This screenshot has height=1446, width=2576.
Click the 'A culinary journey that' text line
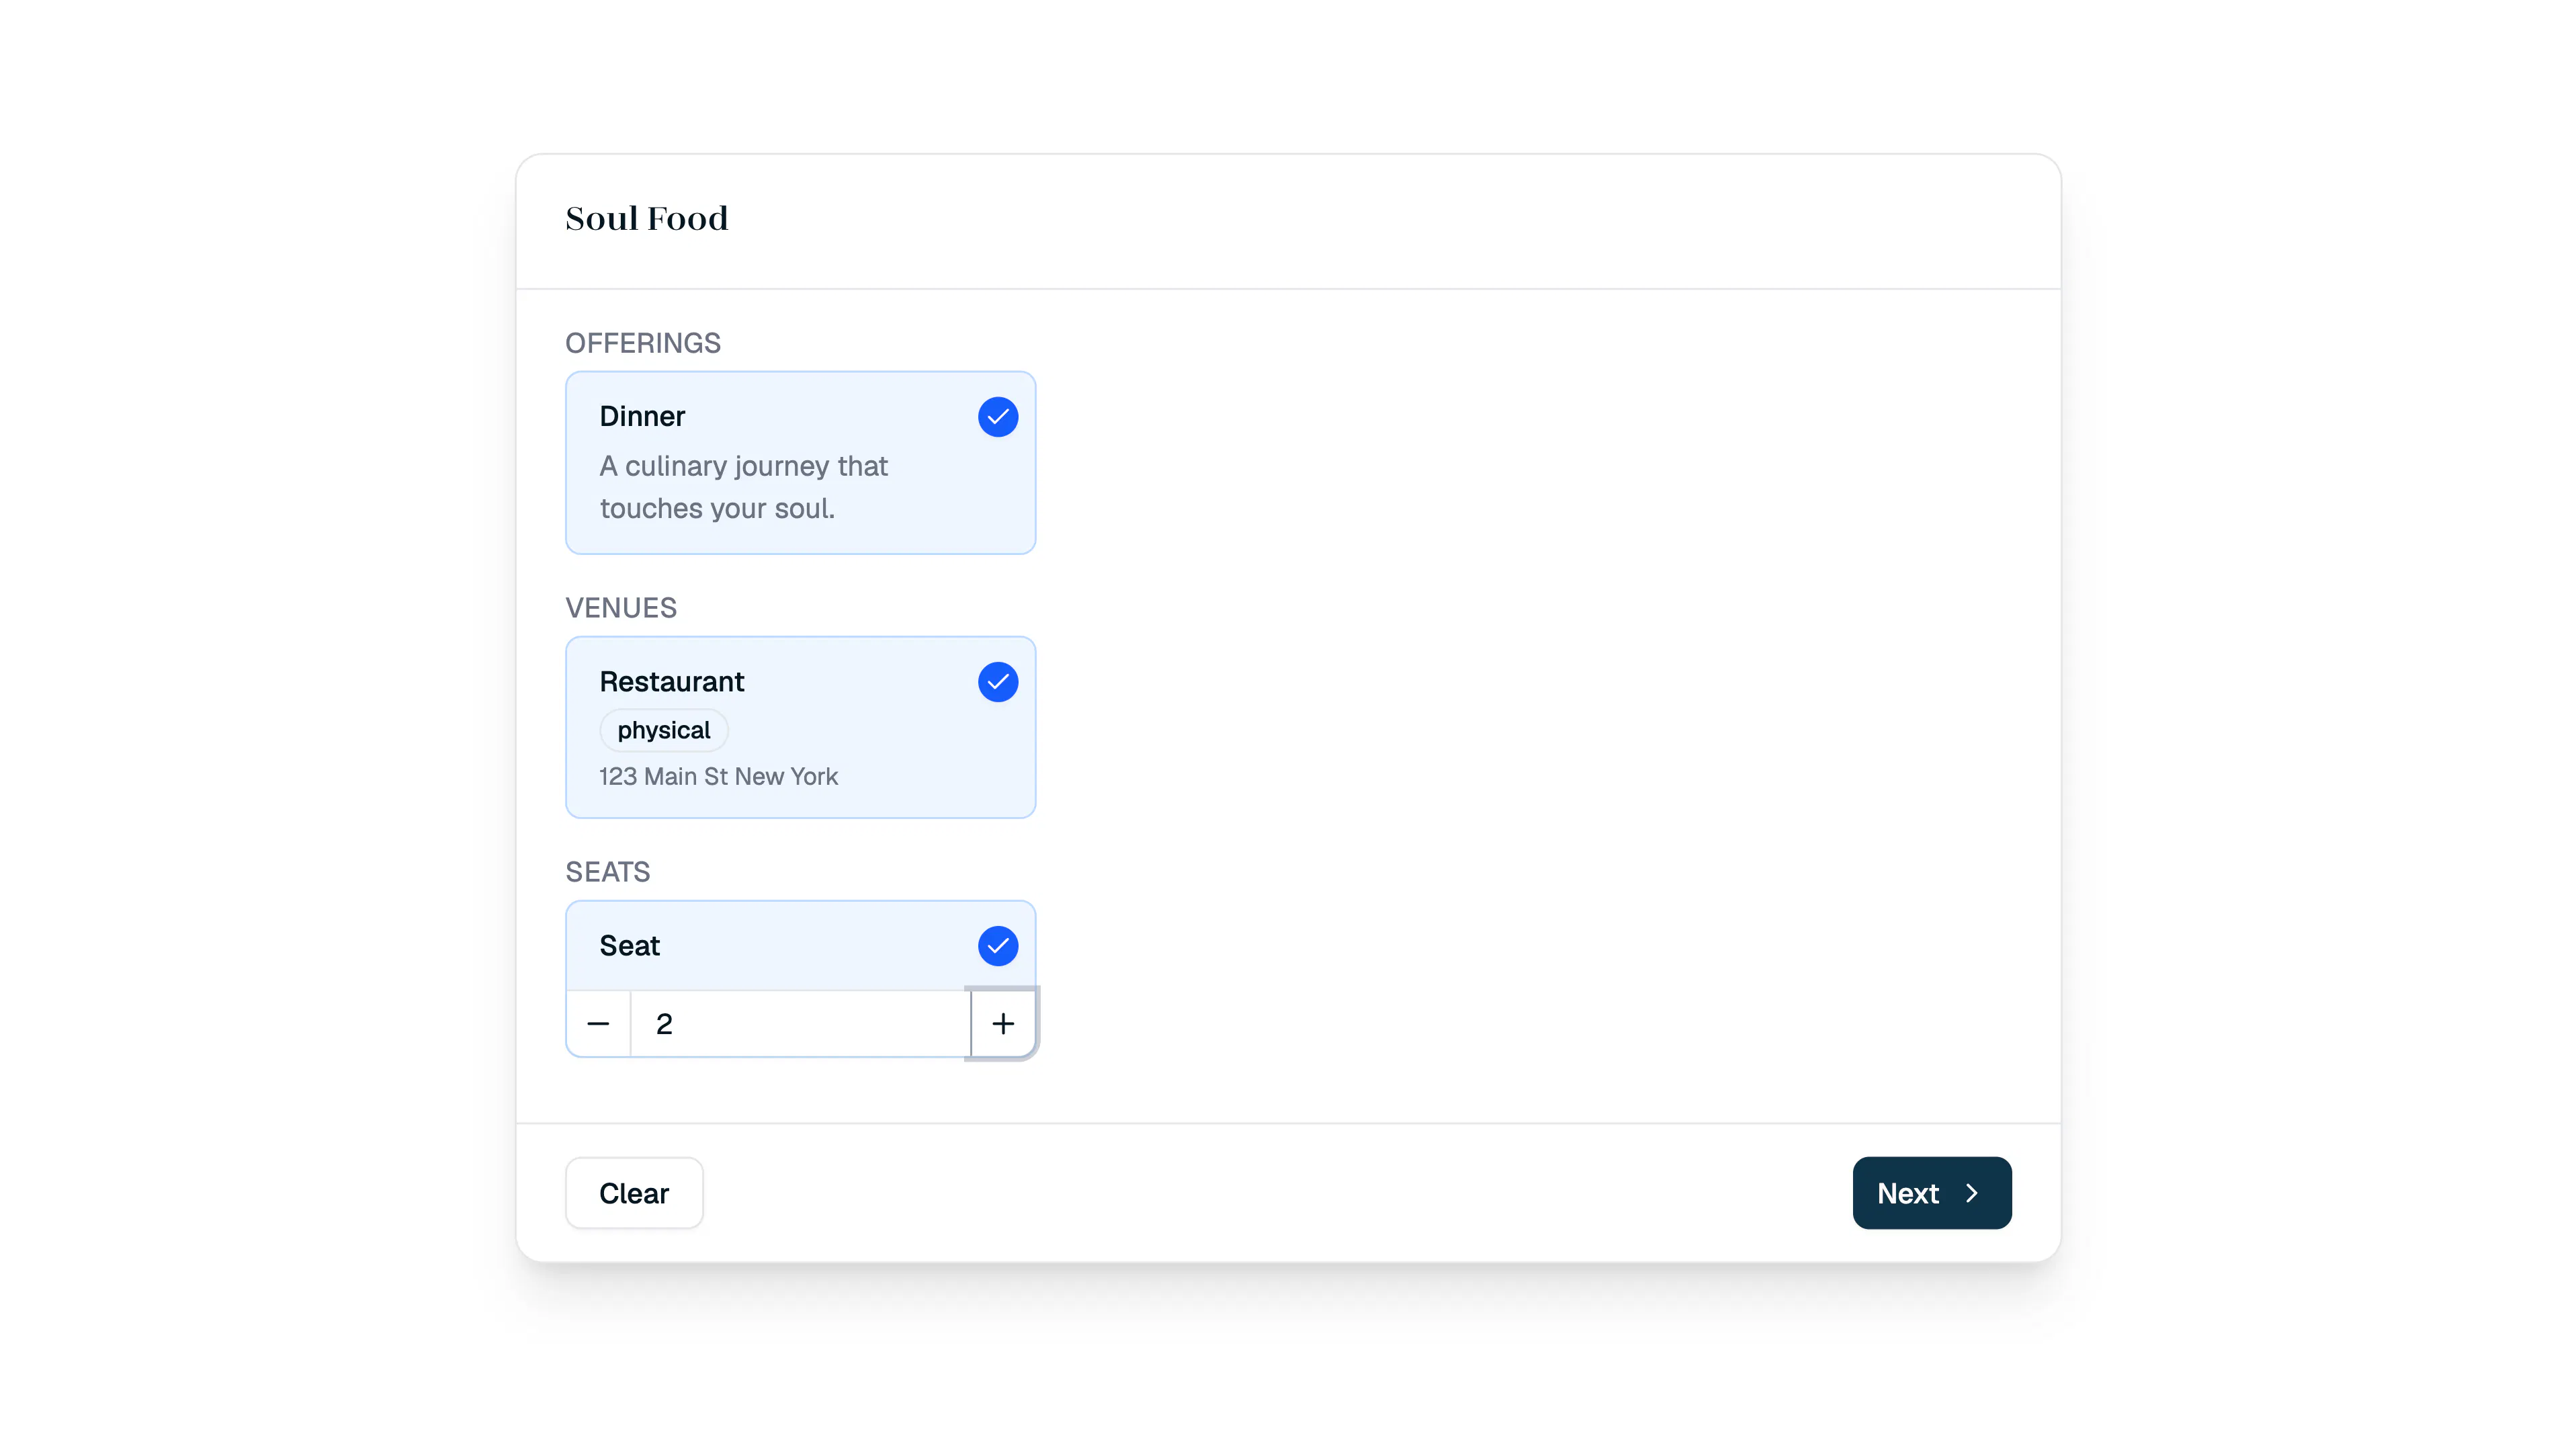click(743, 466)
